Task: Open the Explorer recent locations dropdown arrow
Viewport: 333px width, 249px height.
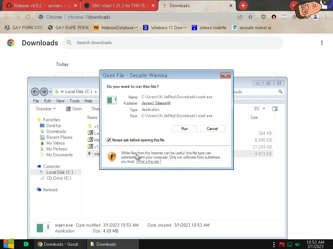Action: tap(50, 92)
